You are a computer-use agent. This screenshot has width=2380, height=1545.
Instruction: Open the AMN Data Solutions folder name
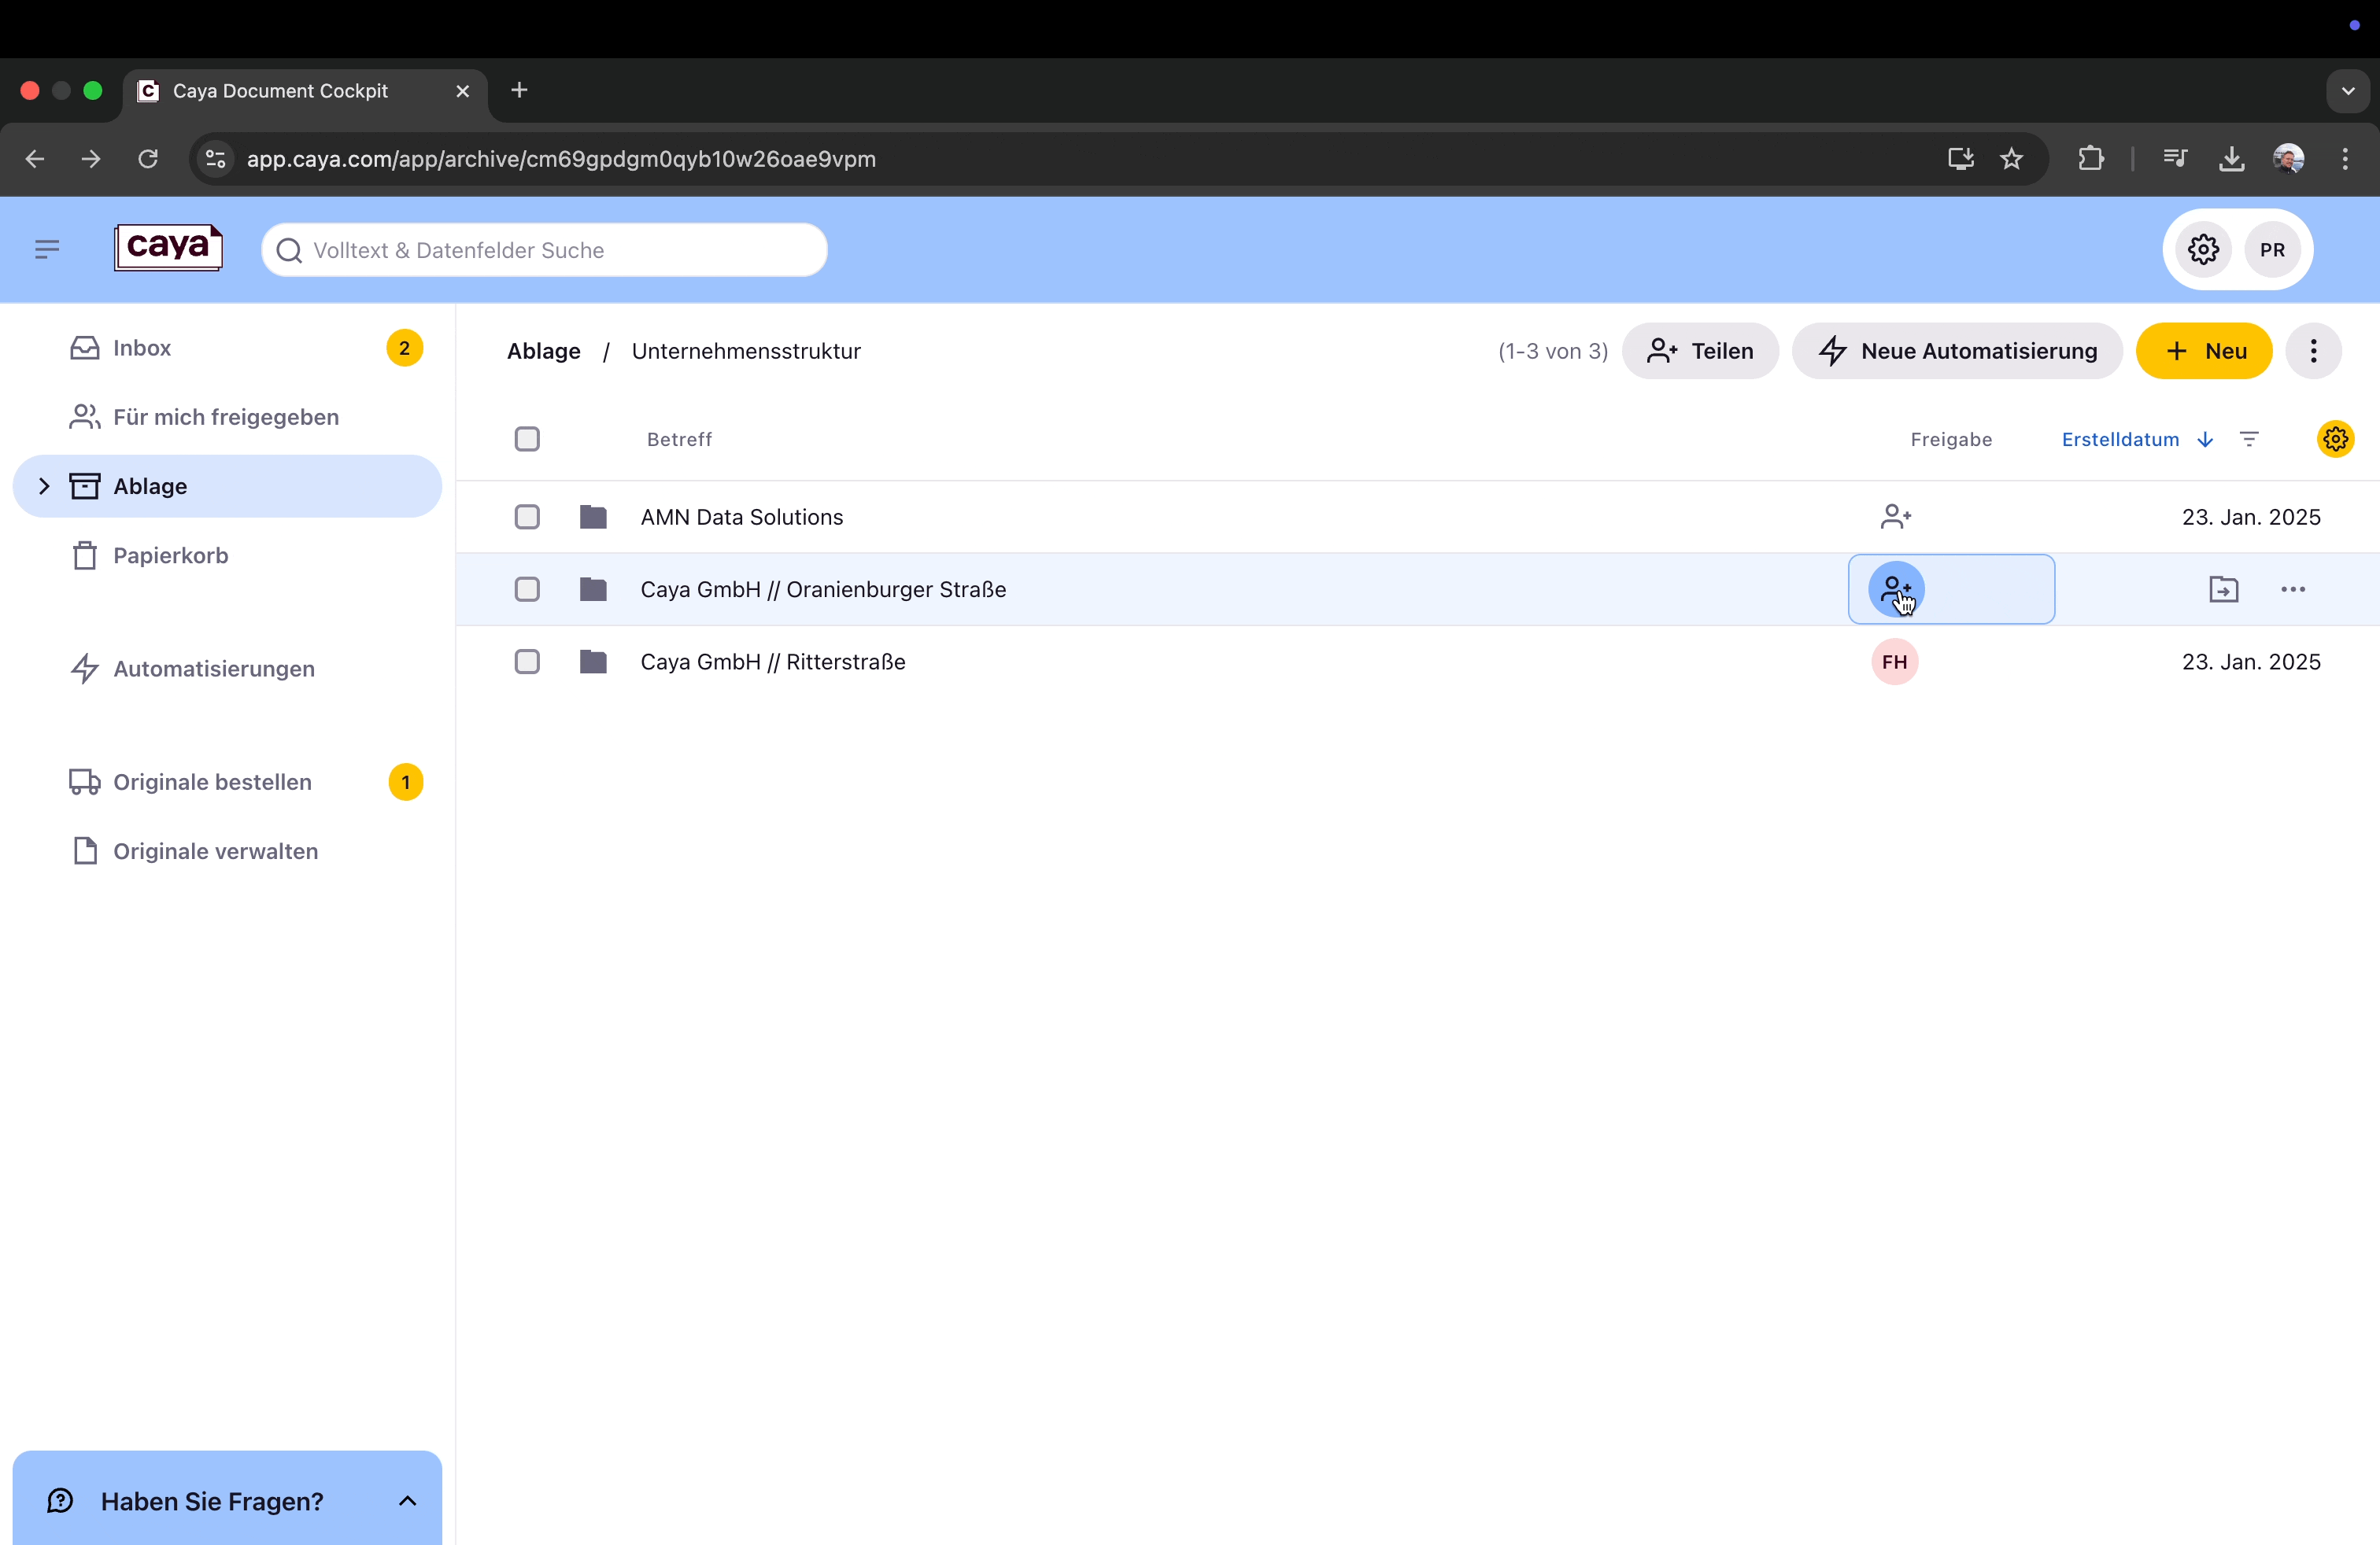(742, 517)
